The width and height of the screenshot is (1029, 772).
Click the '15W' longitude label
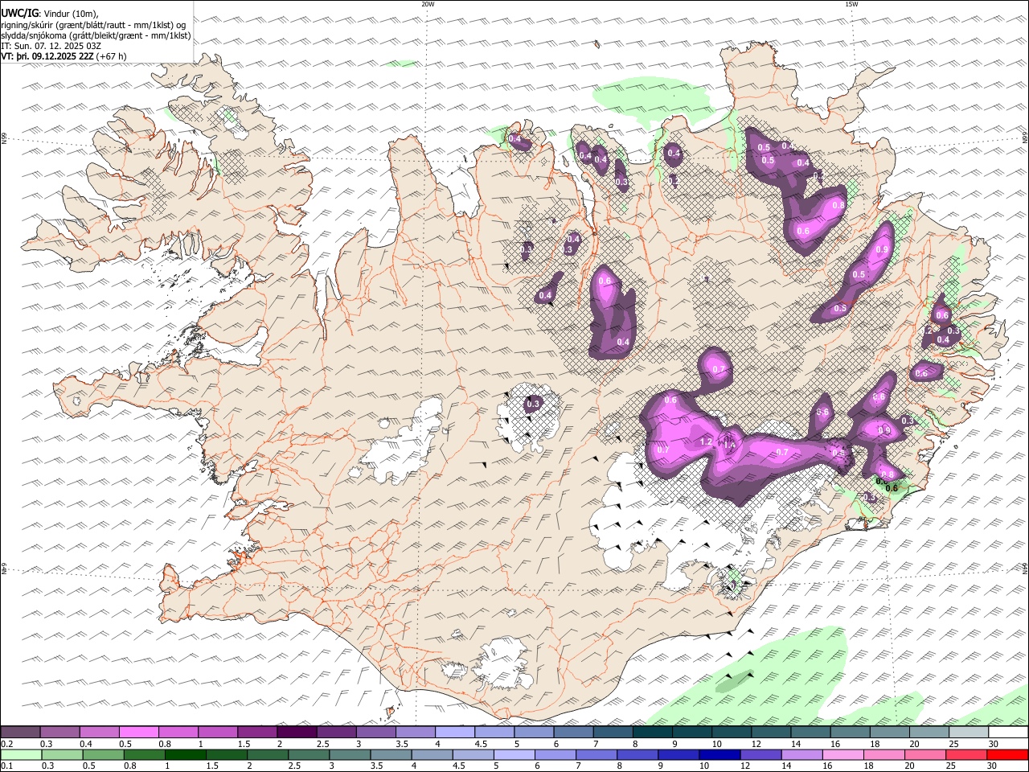tap(851, 4)
